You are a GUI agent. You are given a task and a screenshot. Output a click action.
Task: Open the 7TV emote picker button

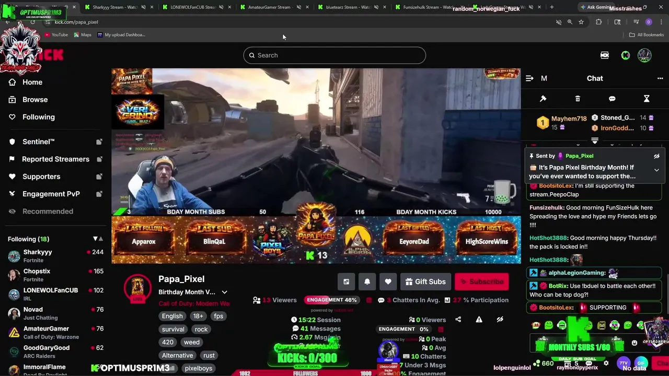coord(624,363)
